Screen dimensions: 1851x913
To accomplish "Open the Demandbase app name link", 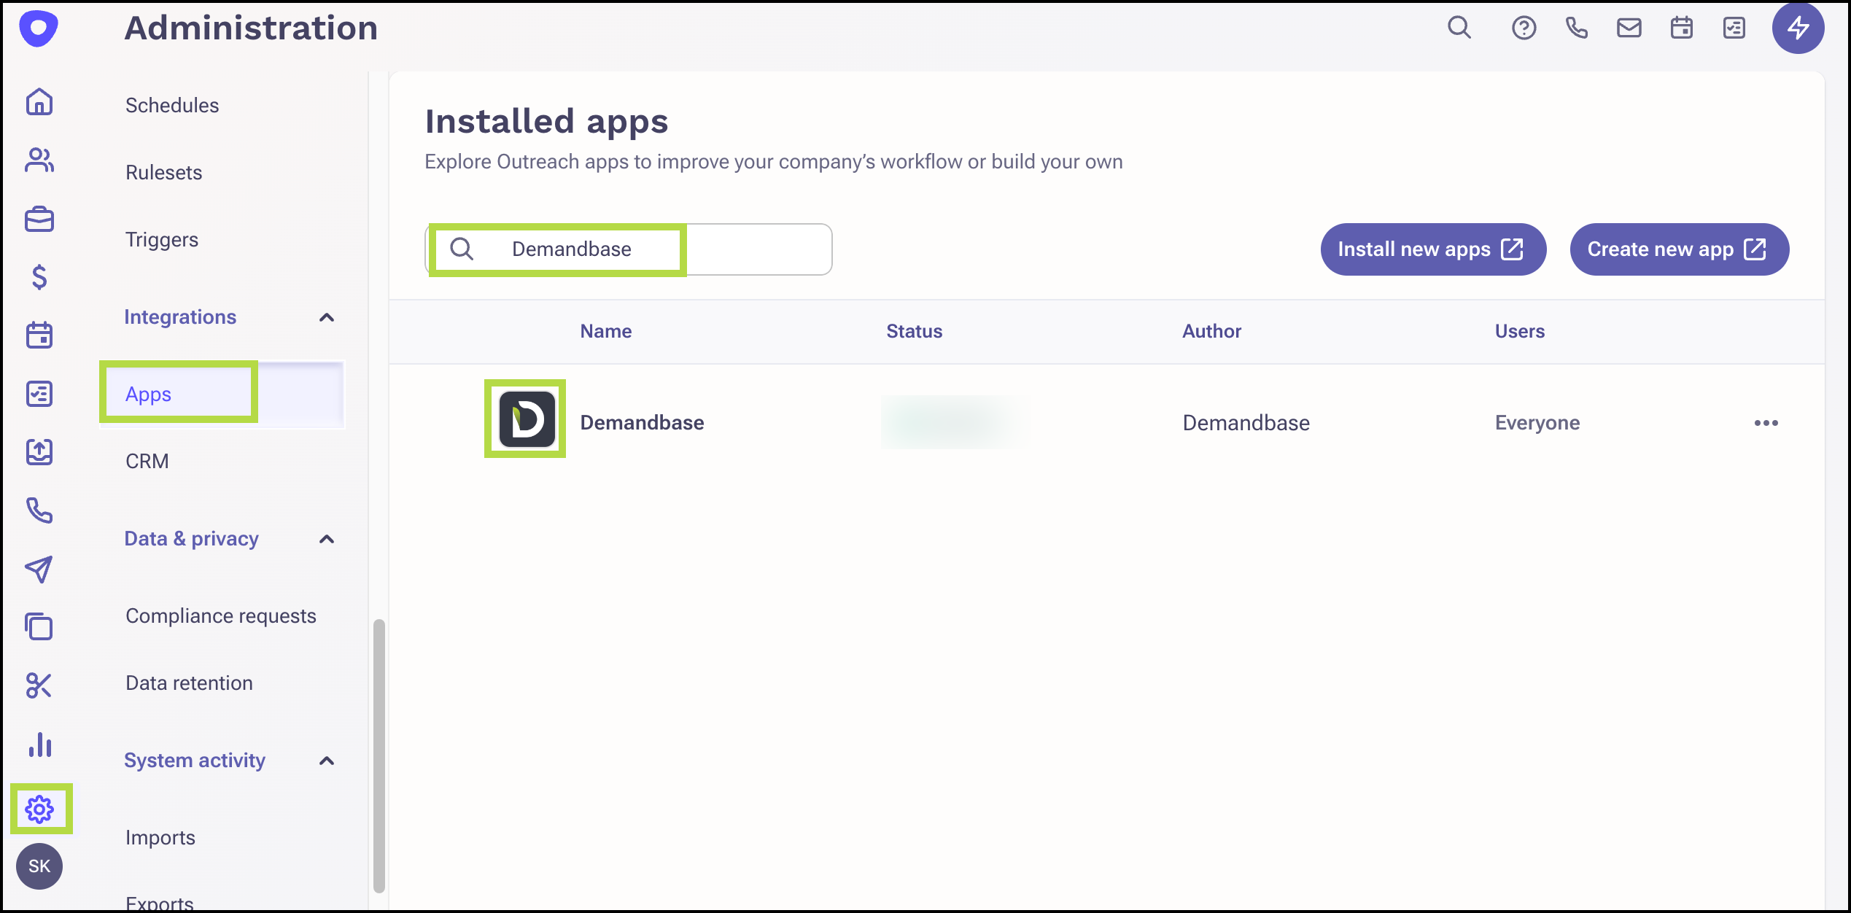I will (x=642, y=423).
